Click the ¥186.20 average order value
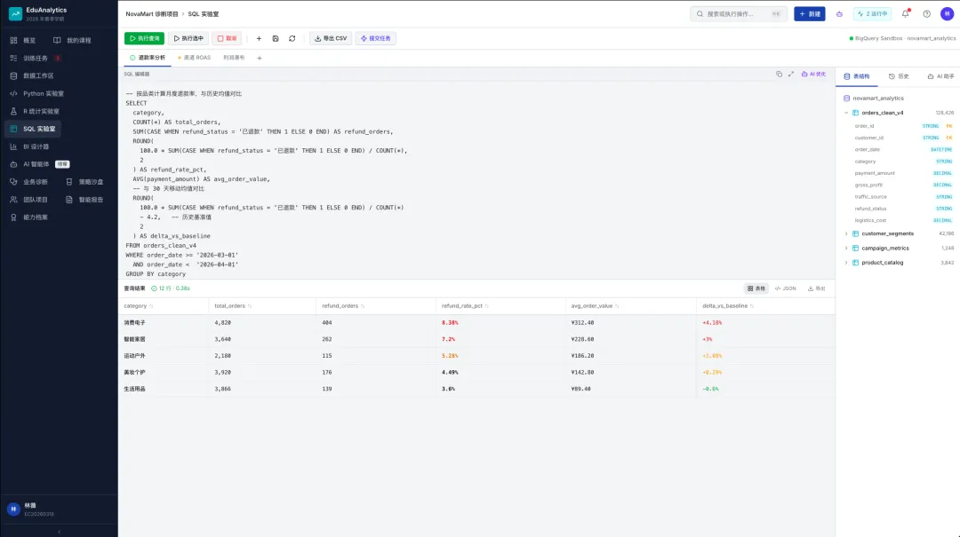This screenshot has width=960, height=537. point(582,355)
